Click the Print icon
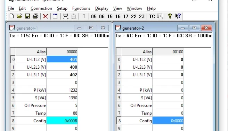Viewport: 228px width, 131px height. 35,16
